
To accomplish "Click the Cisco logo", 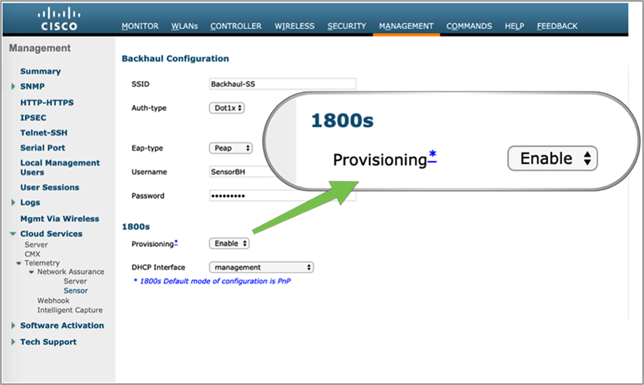I will 59,19.
